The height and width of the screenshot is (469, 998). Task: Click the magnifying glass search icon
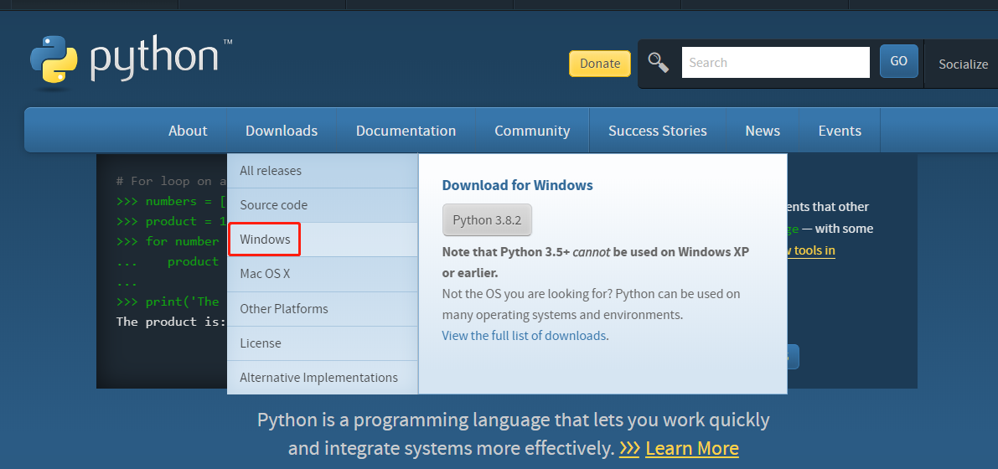click(659, 62)
